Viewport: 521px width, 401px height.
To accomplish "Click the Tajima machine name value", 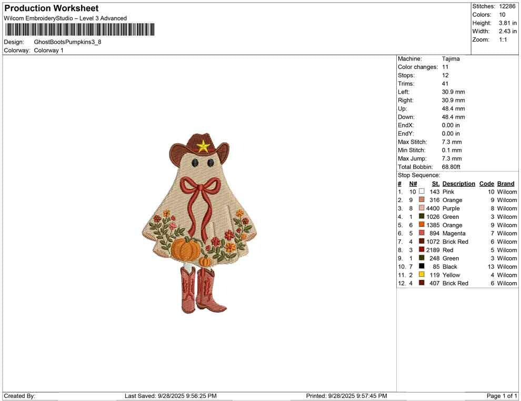I will [x=450, y=58].
